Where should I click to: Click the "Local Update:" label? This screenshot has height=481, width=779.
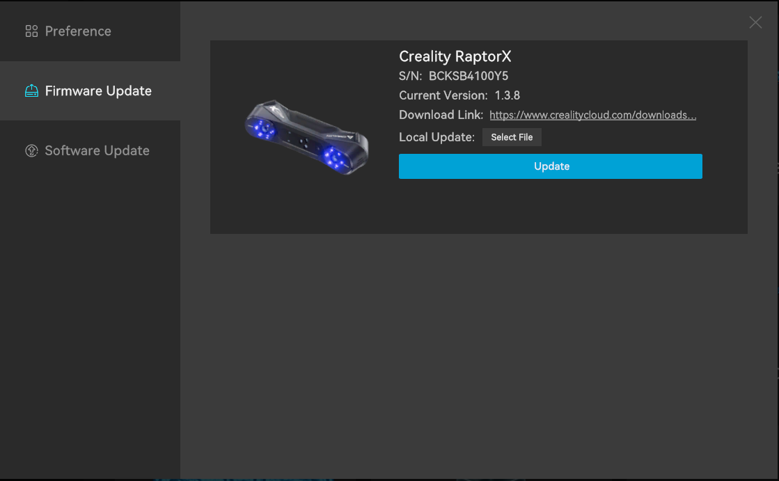click(436, 137)
